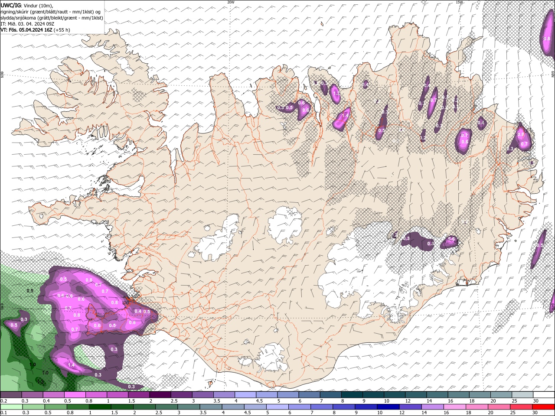Screen dimensions: 555x416
Task: Click the "rigning/skúrir" legend description line
Action: tap(50, 12)
